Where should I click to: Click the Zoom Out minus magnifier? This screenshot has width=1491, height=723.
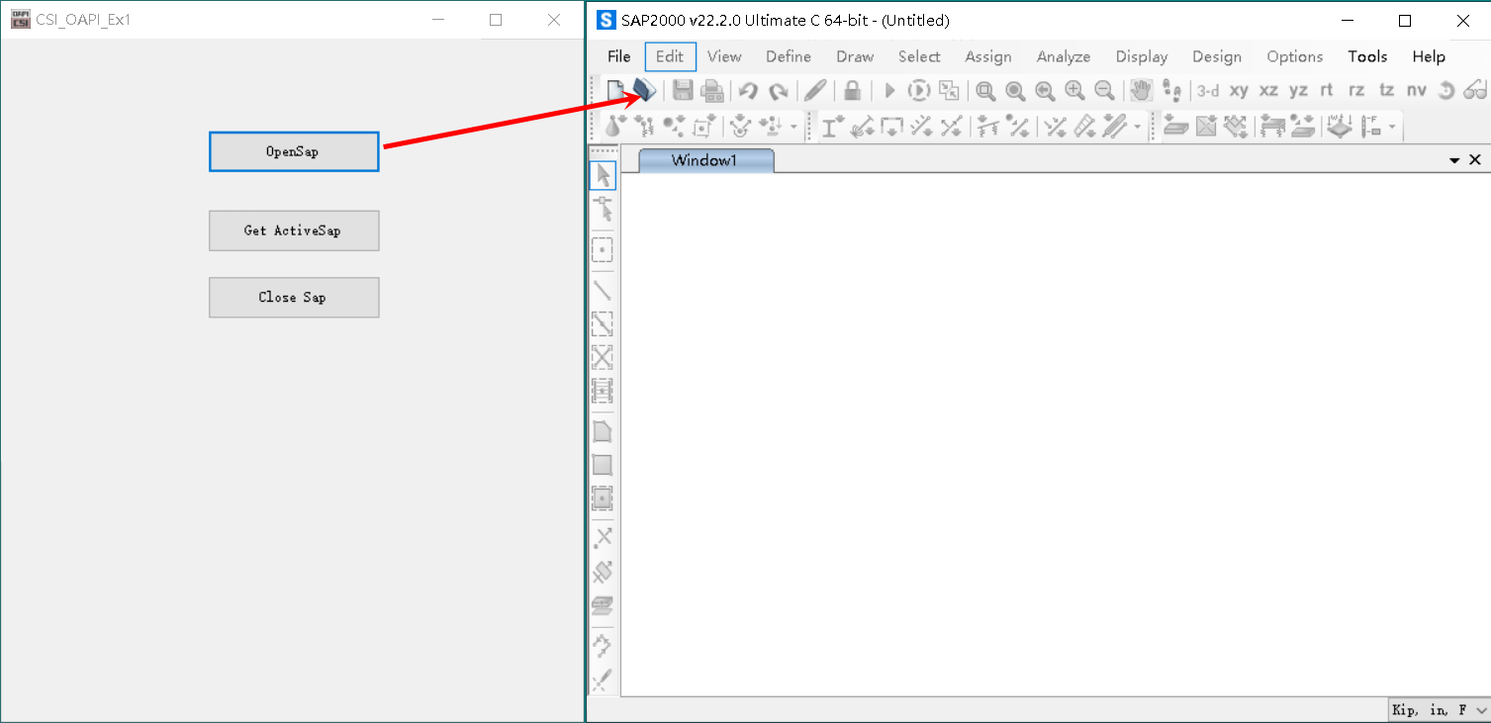point(1104,91)
